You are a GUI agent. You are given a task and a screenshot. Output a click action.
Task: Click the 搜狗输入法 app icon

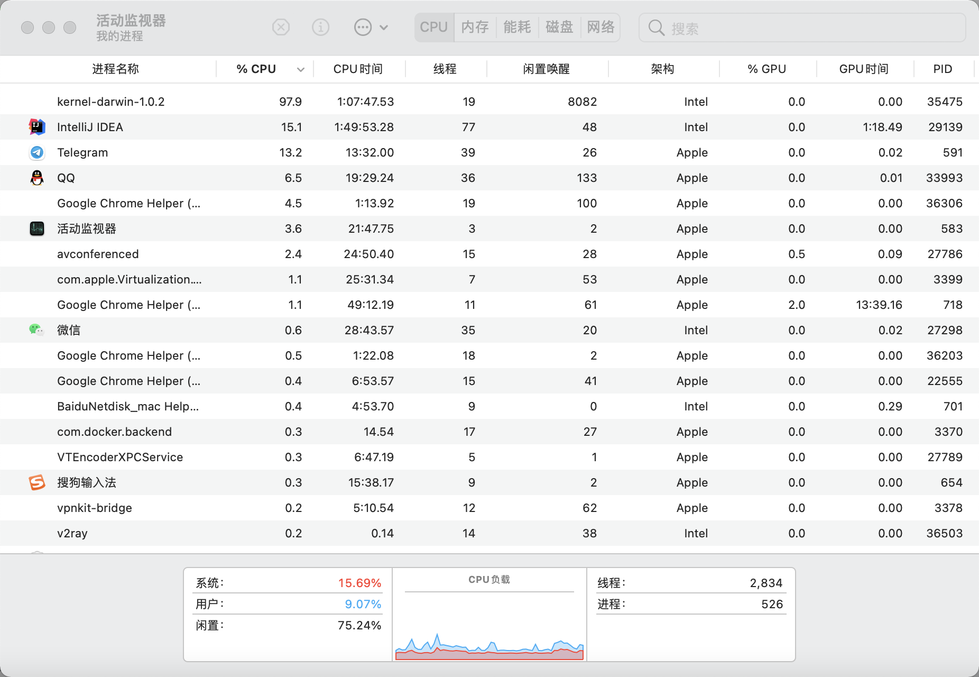coord(36,482)
